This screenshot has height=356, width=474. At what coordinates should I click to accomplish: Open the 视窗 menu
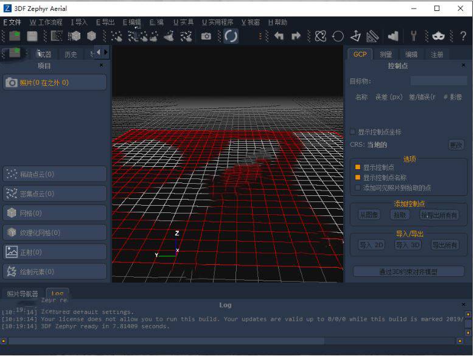pyautogui.click(x=251, y=22)
